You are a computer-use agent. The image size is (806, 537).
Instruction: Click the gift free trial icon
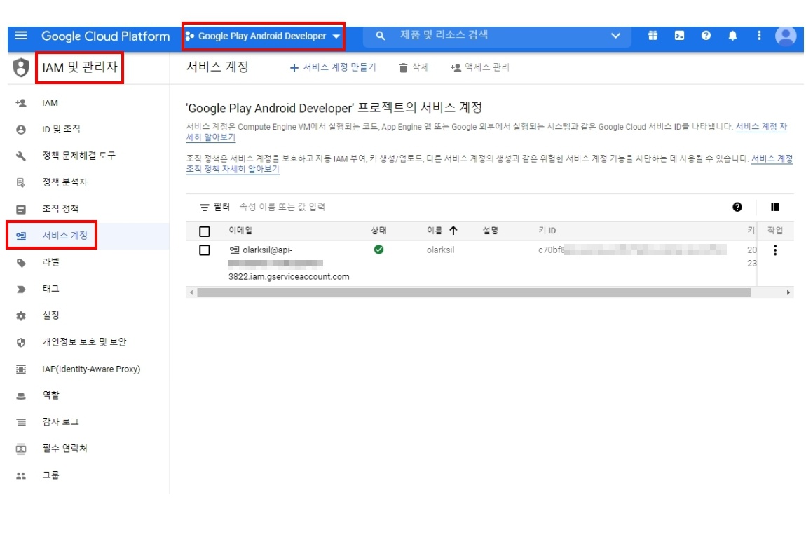click(x=653, y=36)
